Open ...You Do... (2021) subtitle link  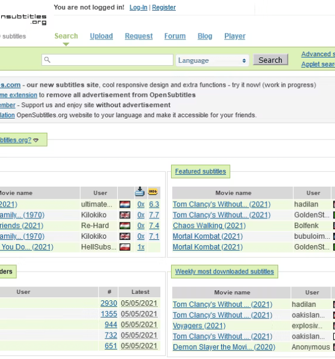point(27,247)
